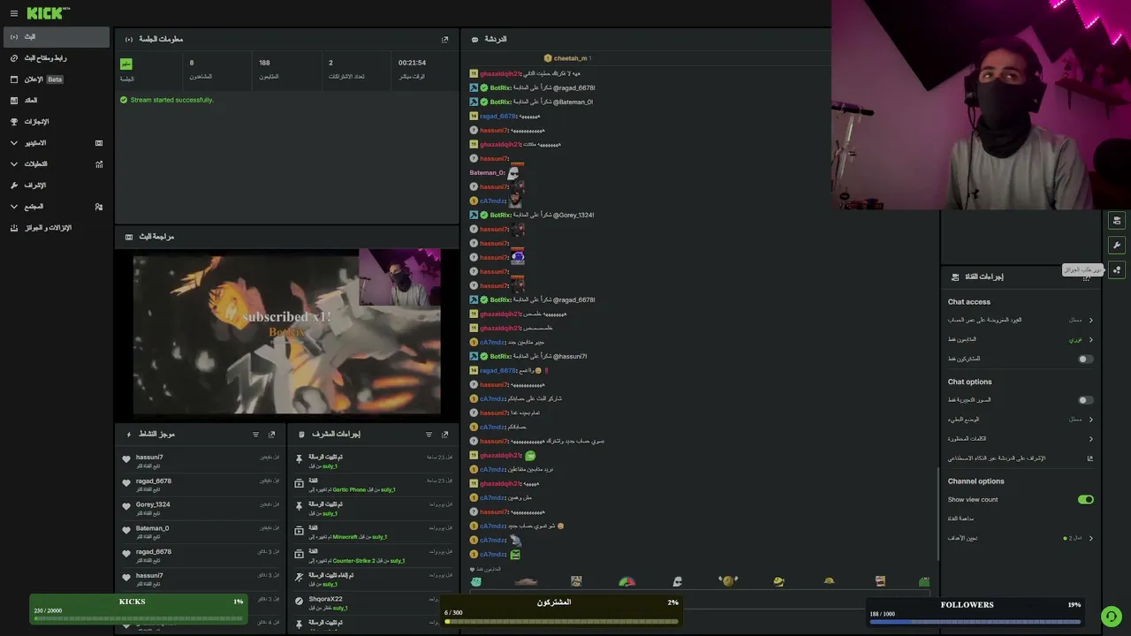Image resolution: width=1131 pixels, height=636 pixels.
Task: Click the chat bubble icon in the chat header
Action: 475,40
